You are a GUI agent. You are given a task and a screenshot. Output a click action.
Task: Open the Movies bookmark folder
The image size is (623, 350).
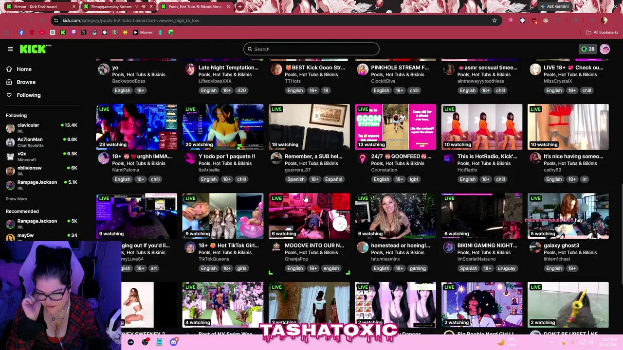pyautogui.click(x=143, y=33)
